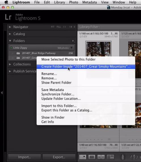Expand the Navigator panel
Image resolution: width=141 pixels, height=162 pixels.
[10, 27]
